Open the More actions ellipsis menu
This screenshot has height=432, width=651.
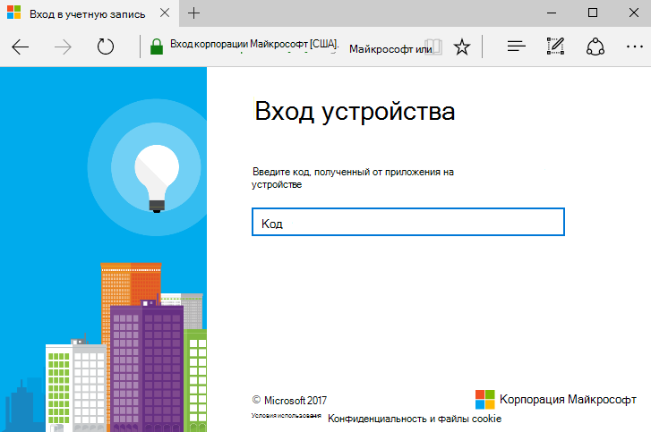coord(634,47)
